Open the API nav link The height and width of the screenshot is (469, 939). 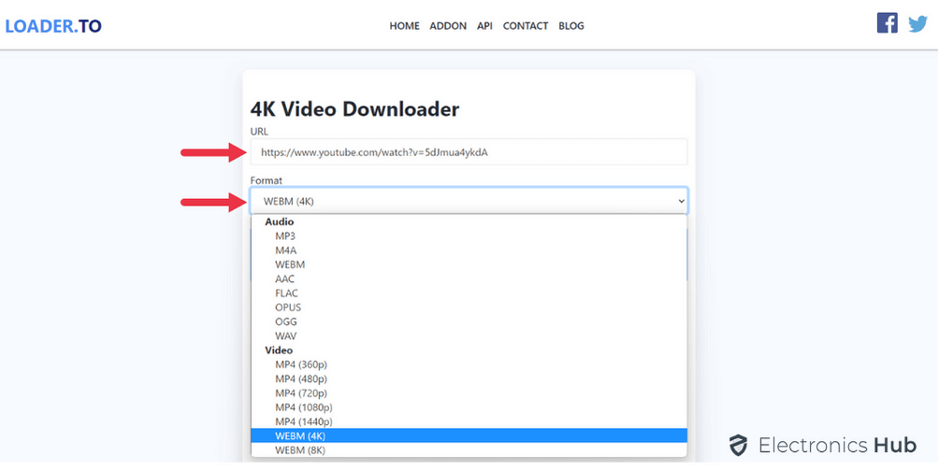pos(484,26)
